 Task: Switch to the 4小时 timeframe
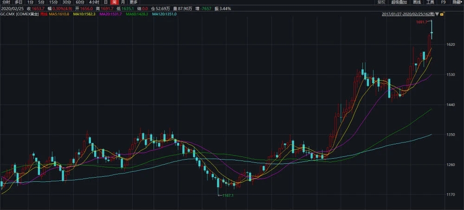[94, 2]
